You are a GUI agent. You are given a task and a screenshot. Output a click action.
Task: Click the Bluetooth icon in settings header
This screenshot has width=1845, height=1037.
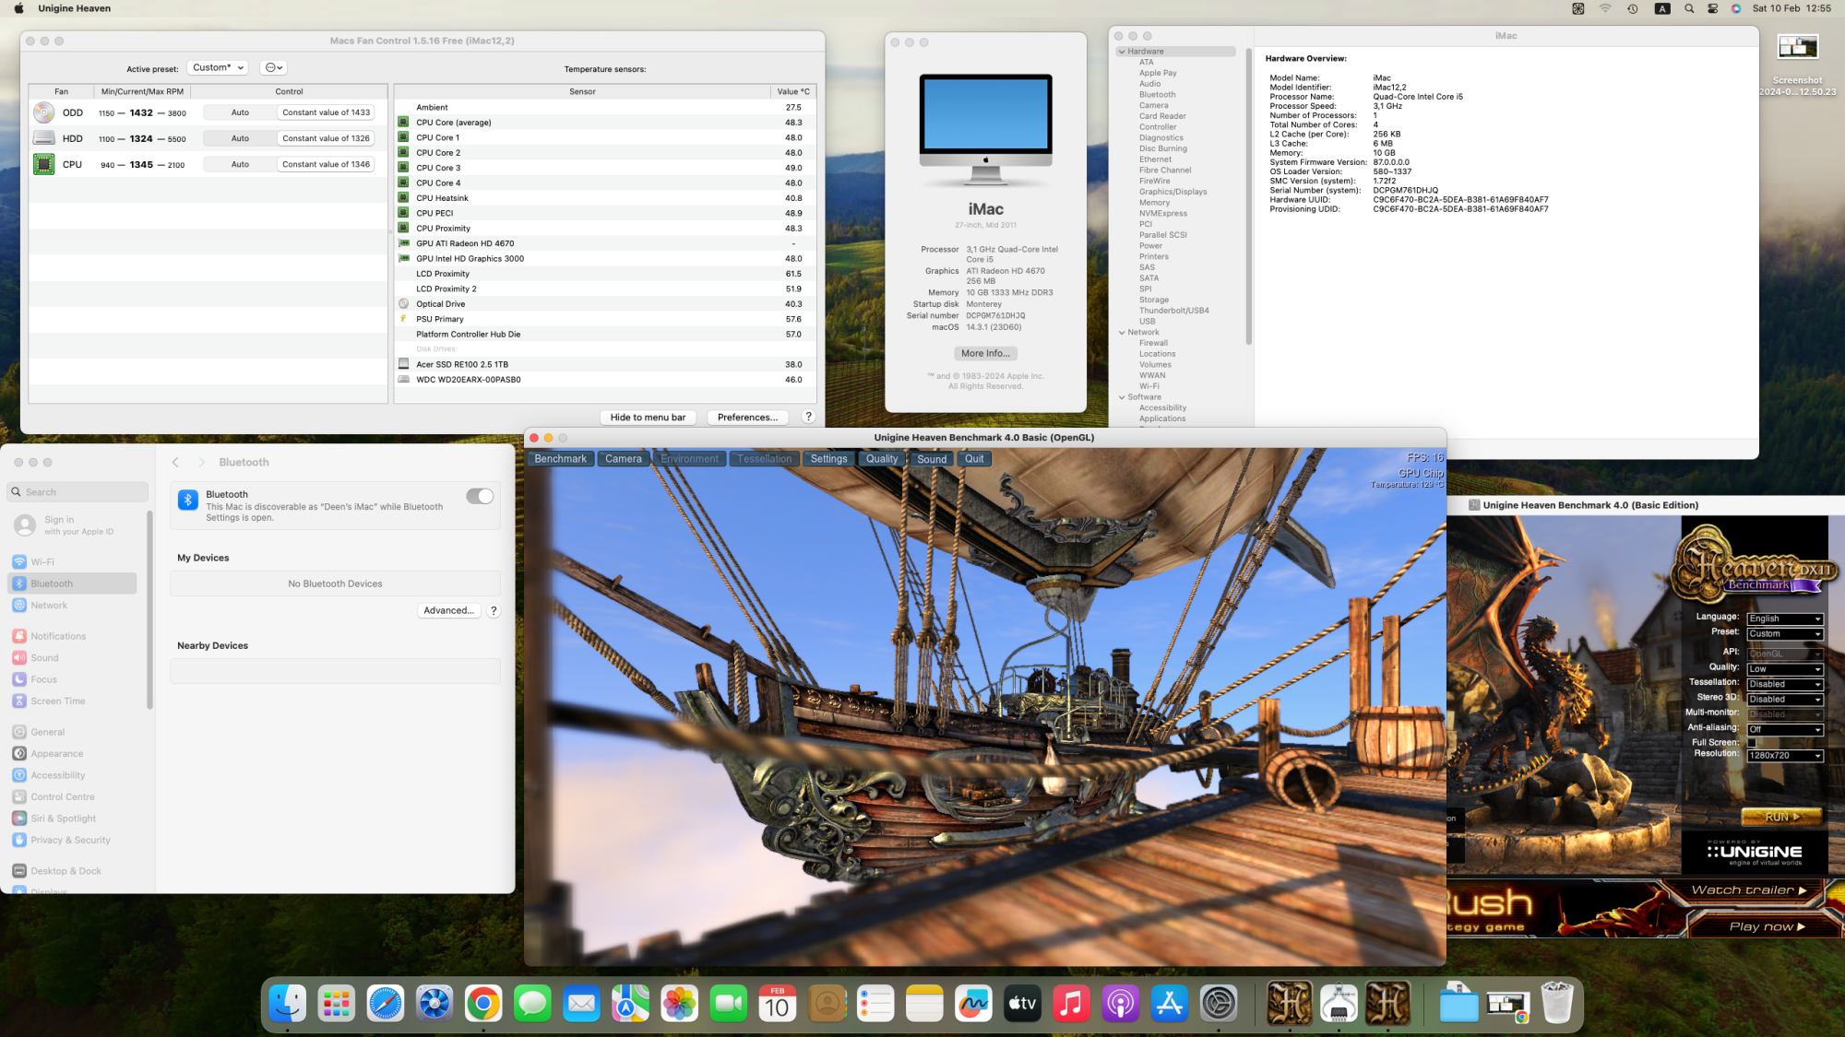tap(188, 500)
